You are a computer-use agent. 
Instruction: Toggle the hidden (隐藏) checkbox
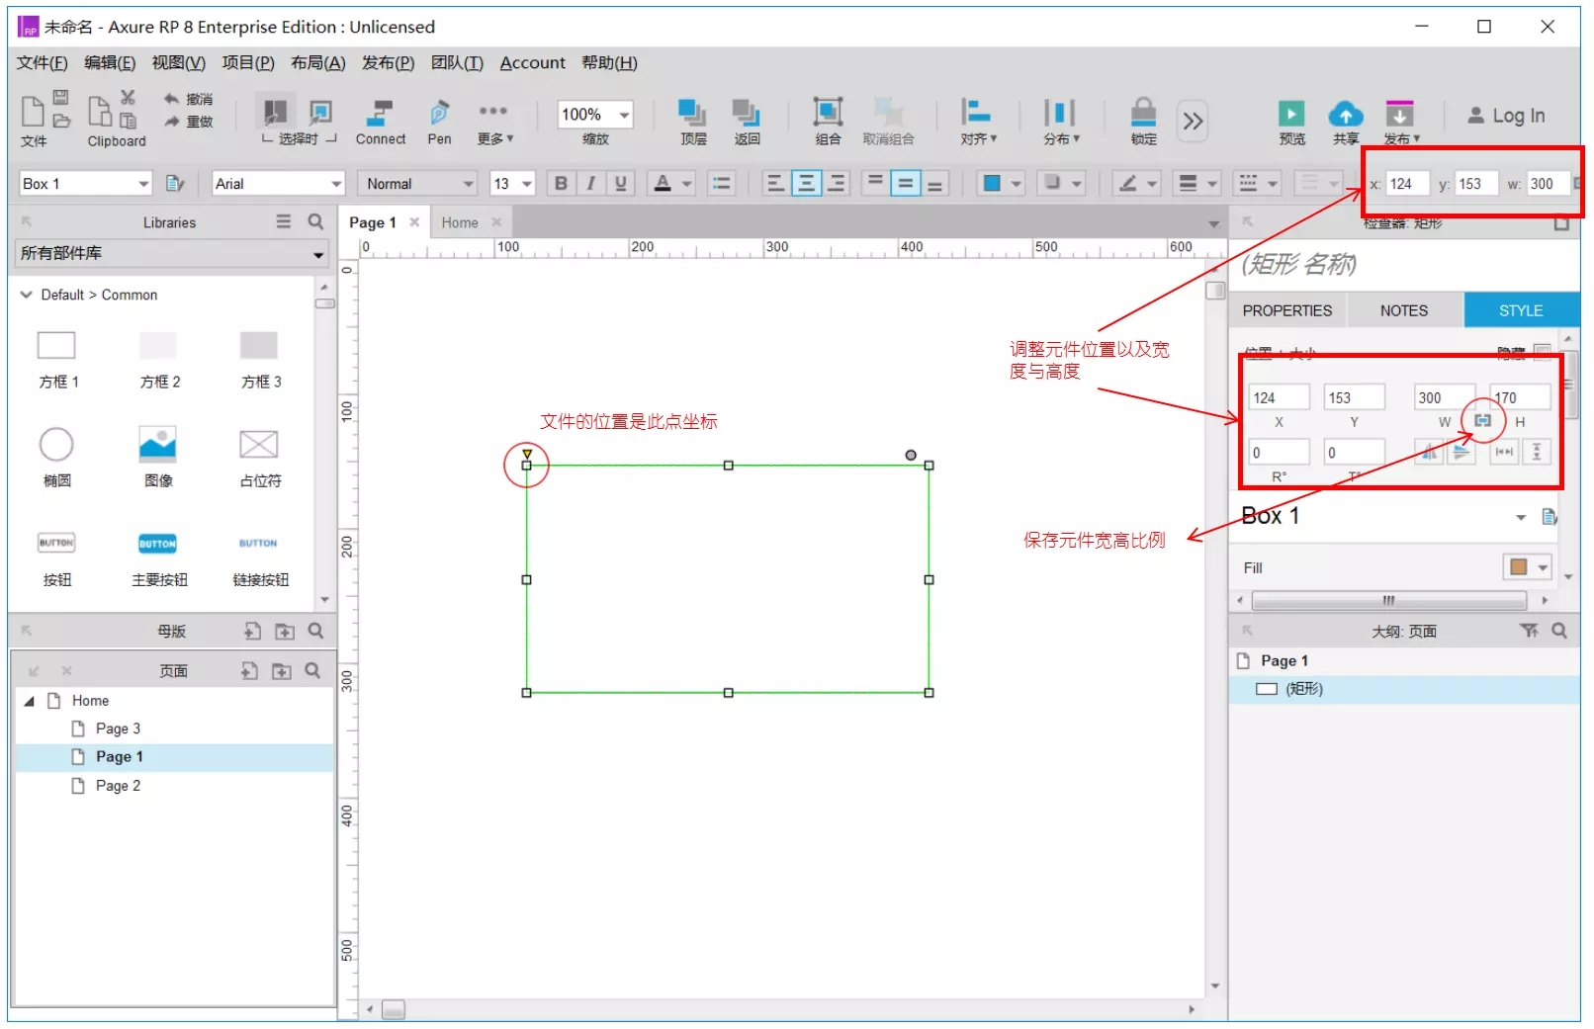pyautogui.click(x=1542, y=351)
